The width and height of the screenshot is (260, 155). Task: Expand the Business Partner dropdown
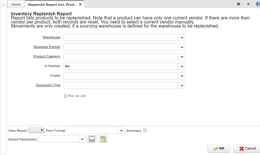click(x=182, y=47)
